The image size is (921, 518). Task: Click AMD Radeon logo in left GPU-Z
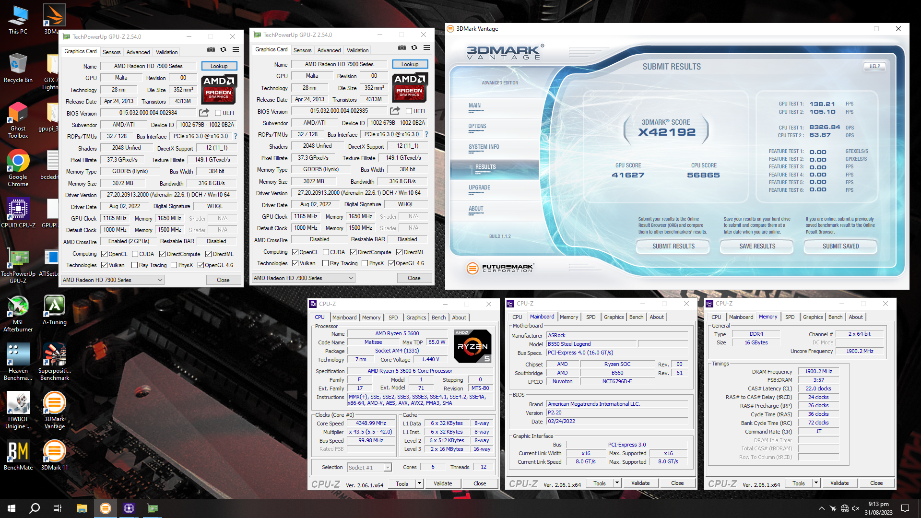coord(218,90)
